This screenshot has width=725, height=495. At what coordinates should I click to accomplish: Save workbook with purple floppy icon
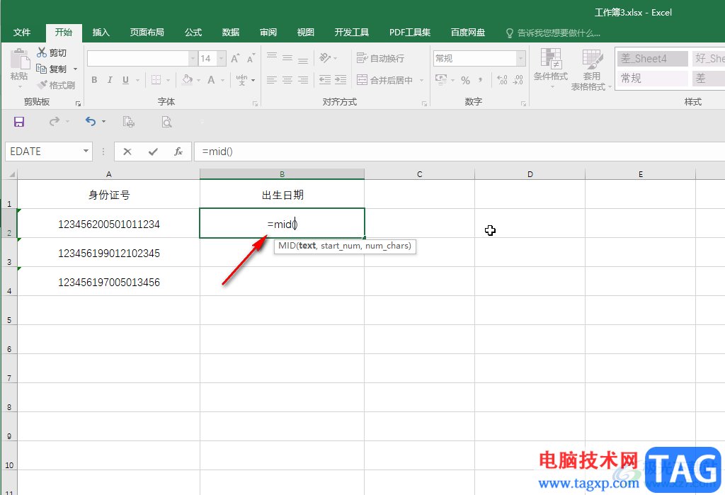click(x=19, y=122)
